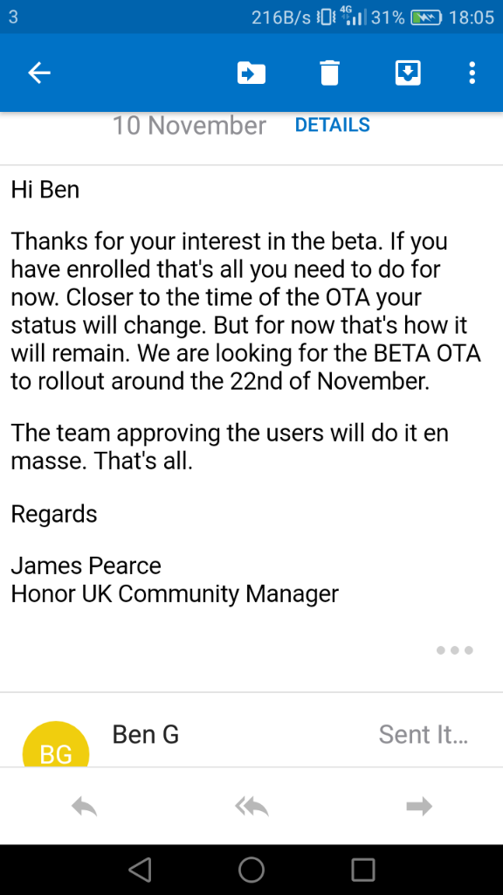The height and width of the screenshot is (895, 503).
Task: Move this email to a folder
Action: coord(251,73)
